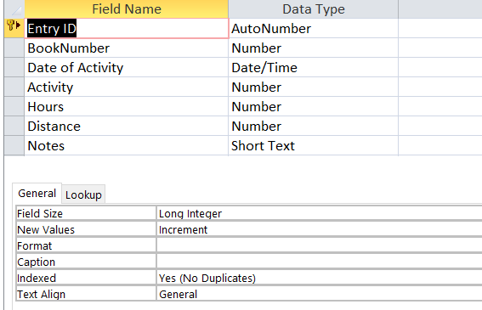
Task: Click the Description cell in the Entry ID row
Action: click(x=440, y=29)
